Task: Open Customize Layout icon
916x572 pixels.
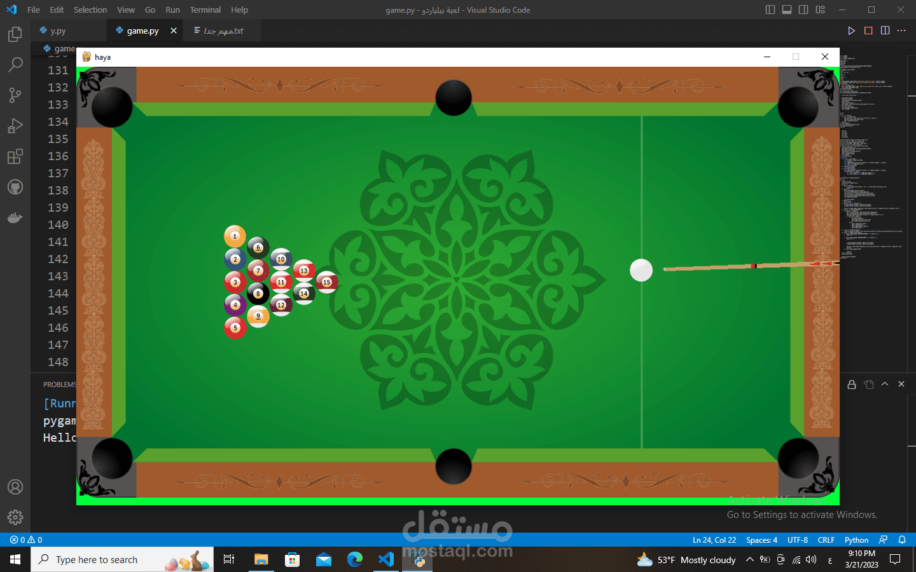Action: click(821, 10)
